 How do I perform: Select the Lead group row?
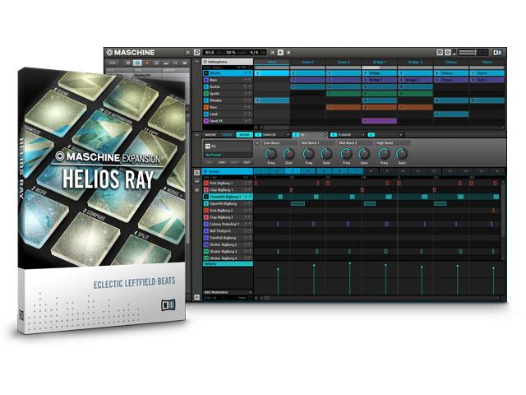coord(228,114)
